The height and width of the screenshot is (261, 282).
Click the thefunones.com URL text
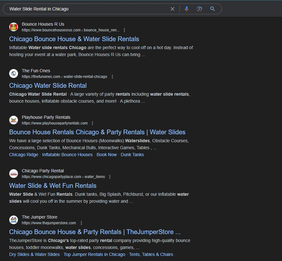coord(64,77)
